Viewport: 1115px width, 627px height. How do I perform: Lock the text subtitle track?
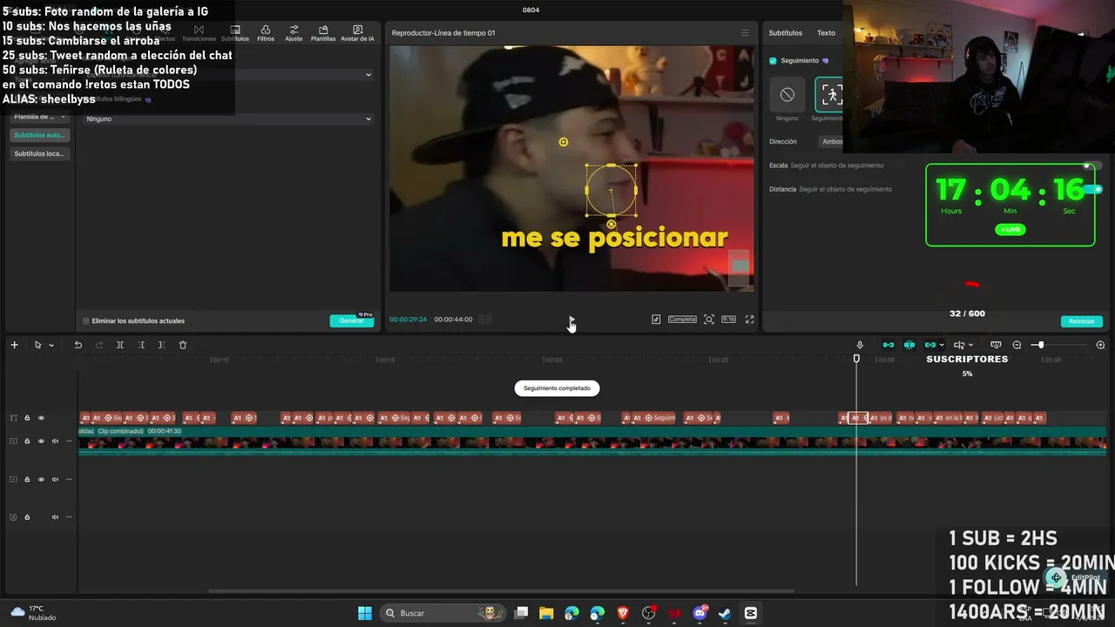point(27,418)
